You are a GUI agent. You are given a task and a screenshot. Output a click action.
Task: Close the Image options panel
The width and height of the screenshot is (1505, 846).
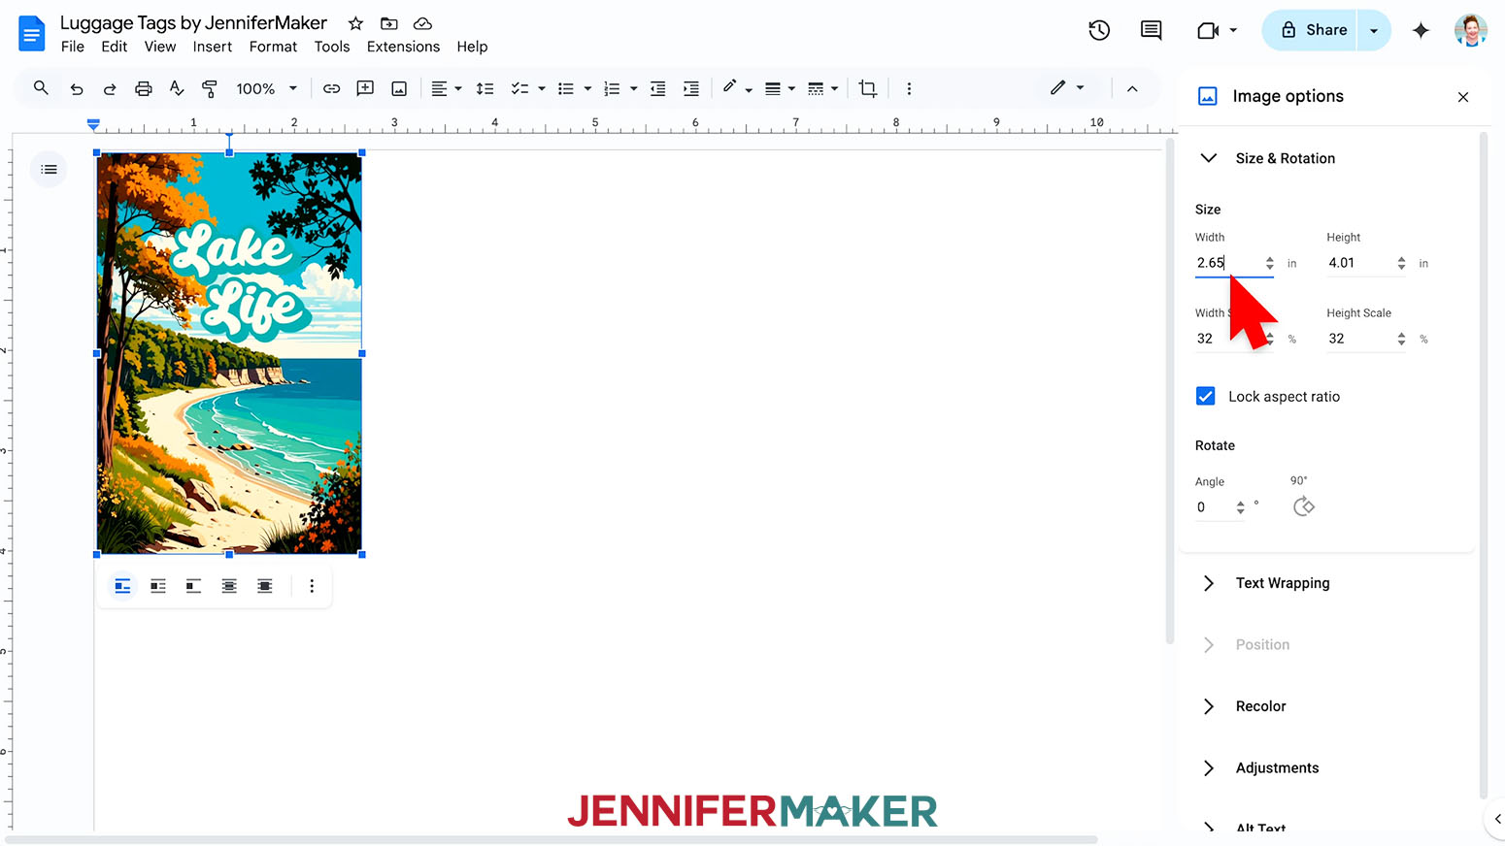tap(1463, 97)
